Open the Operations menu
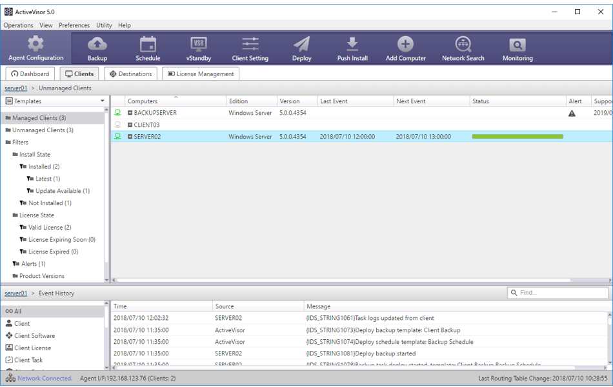 (x=18, y=25)
